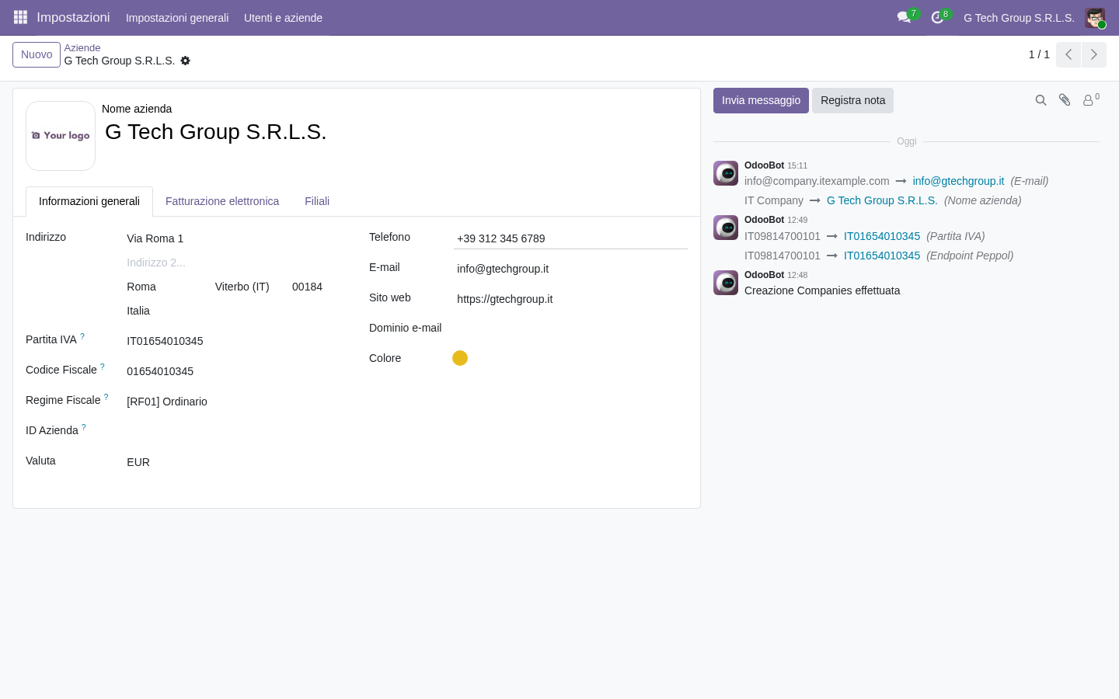Attach files with the paperclip icon
Viewport: 1119px width, 699px height.
point(1065,100)
